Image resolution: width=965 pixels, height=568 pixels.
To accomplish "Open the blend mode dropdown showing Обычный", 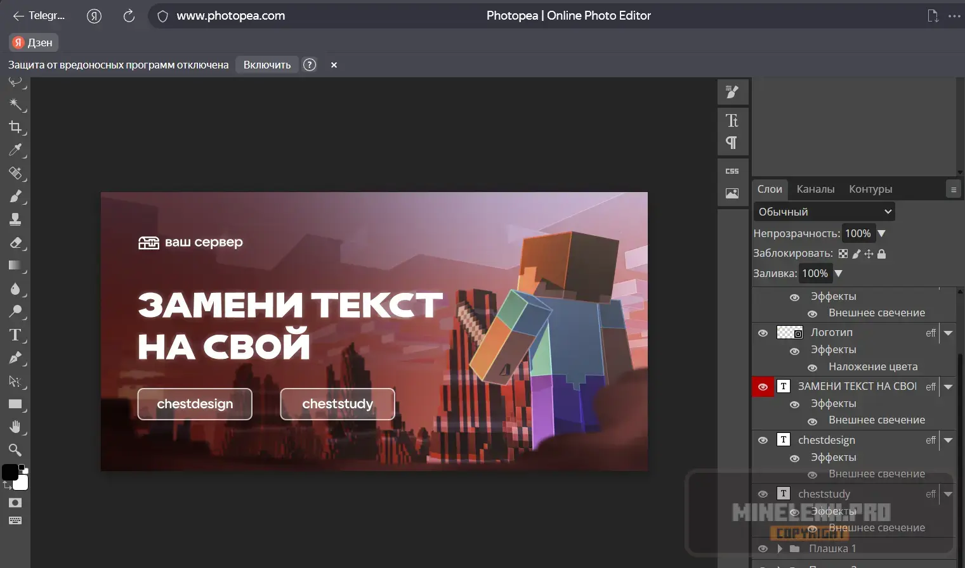I will (823, 211).
